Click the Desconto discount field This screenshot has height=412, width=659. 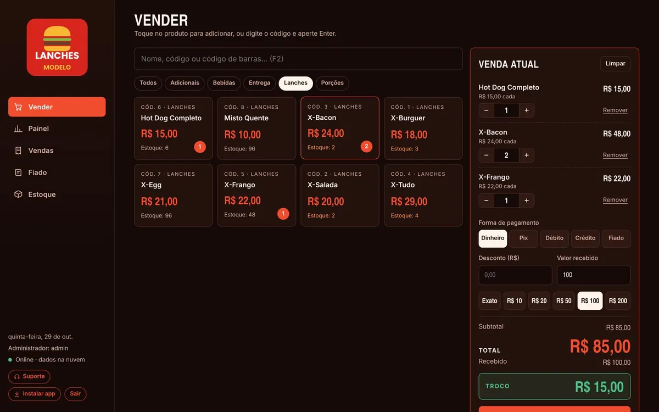tap(516, 275)
